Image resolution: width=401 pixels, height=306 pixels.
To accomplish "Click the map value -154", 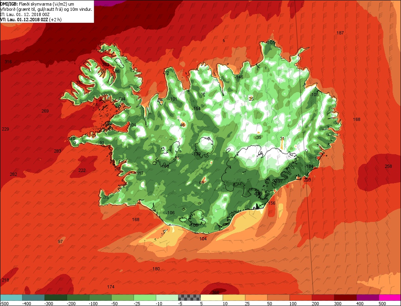I will [x=196, y=109].
